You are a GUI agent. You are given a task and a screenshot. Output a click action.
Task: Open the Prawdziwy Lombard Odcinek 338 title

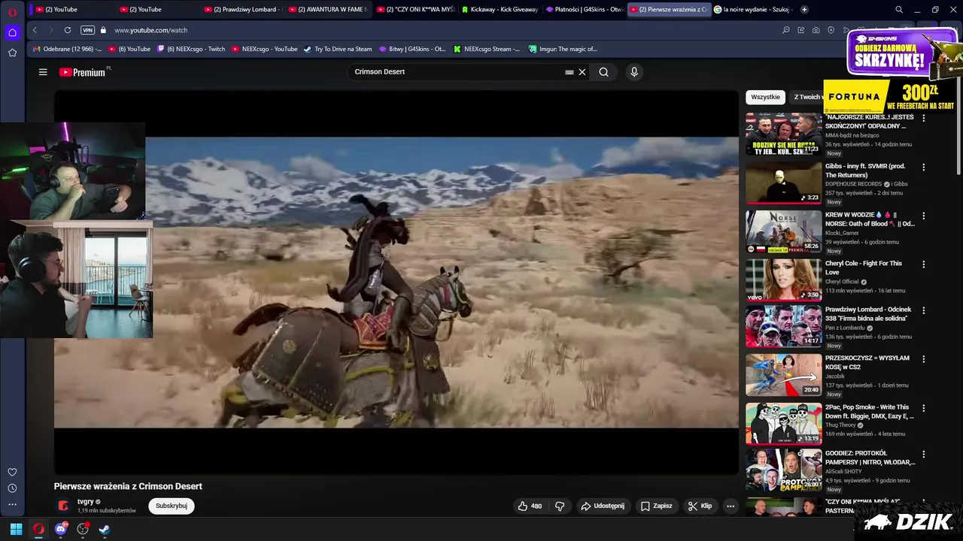(x=868, y=314)
